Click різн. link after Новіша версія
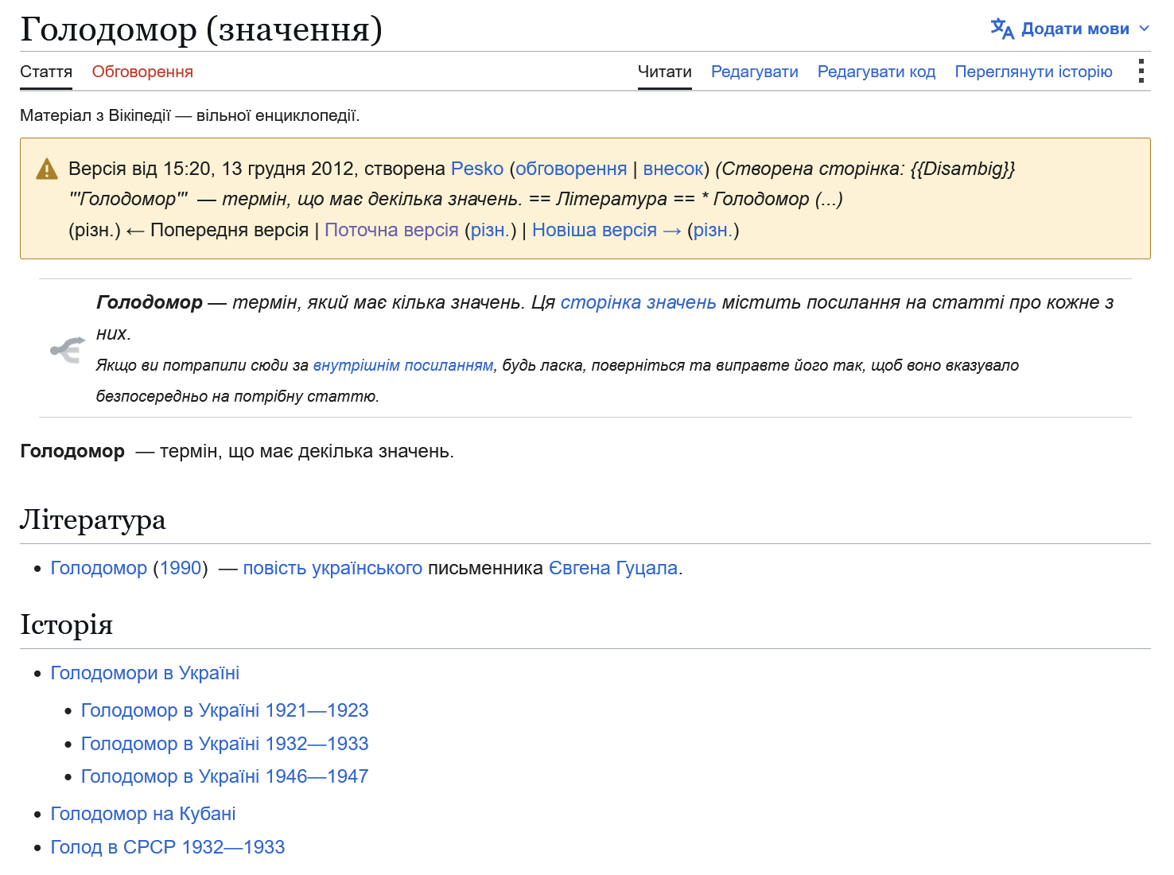 click(x=713, y=230)
